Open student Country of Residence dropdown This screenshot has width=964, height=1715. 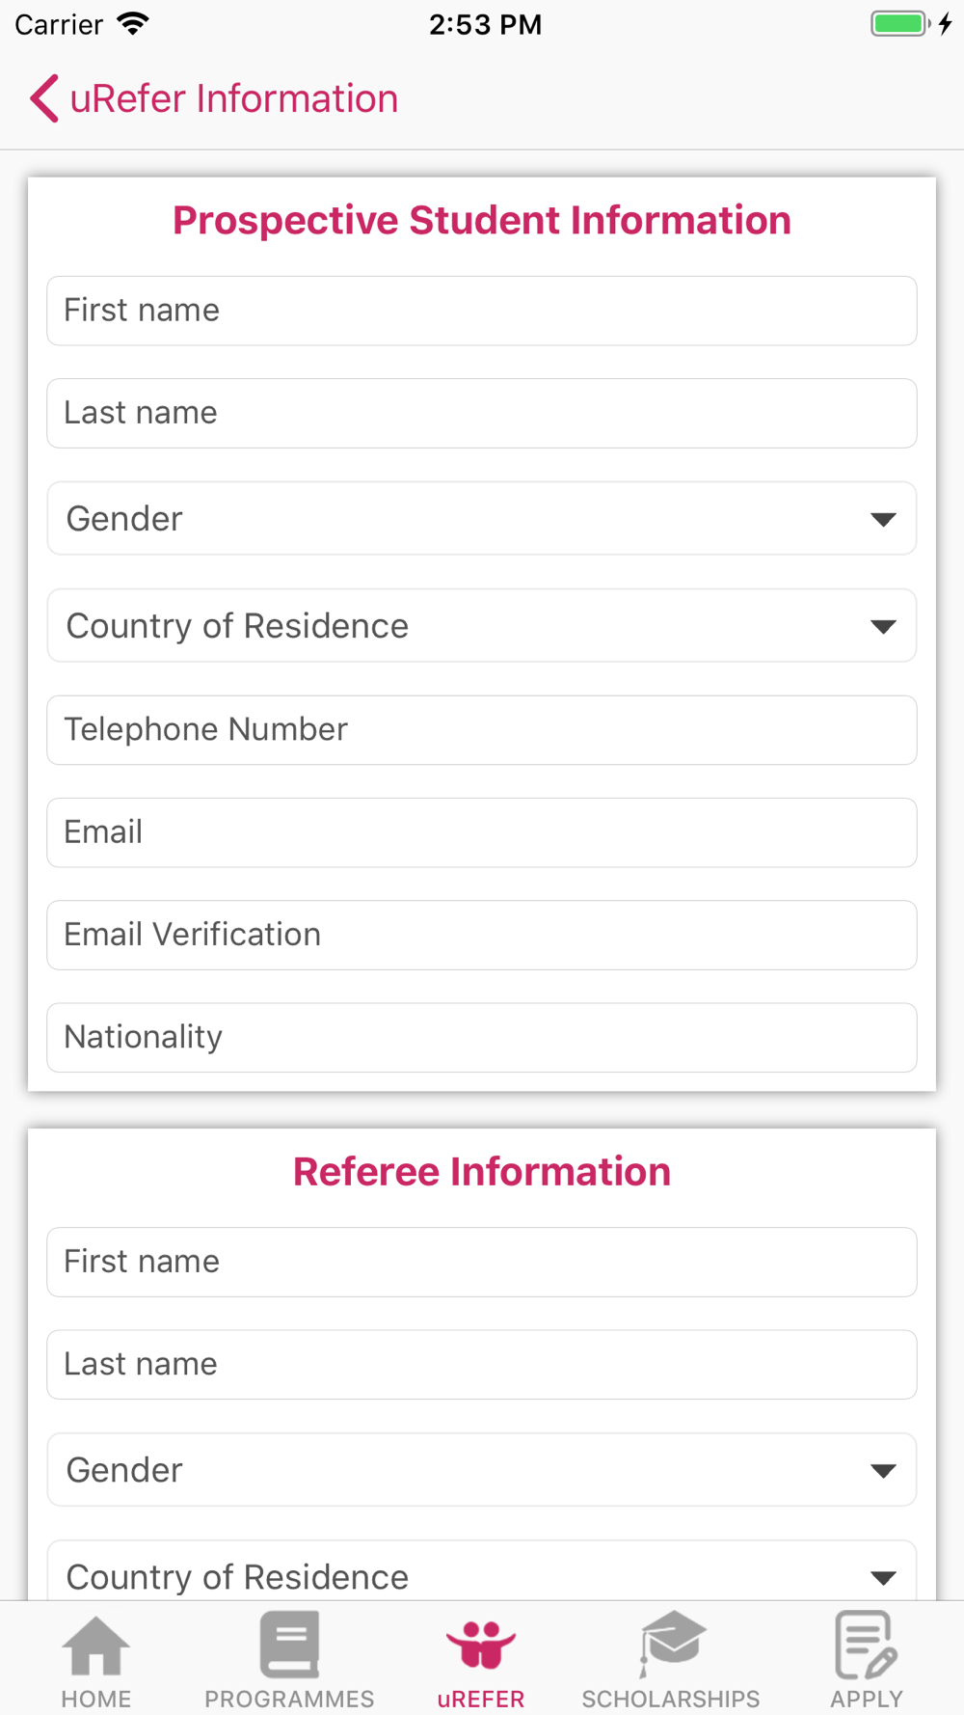tap(482, 626)
